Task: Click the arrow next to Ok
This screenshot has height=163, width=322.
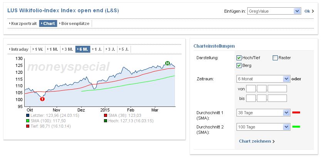Action: [x=313, y=12]
